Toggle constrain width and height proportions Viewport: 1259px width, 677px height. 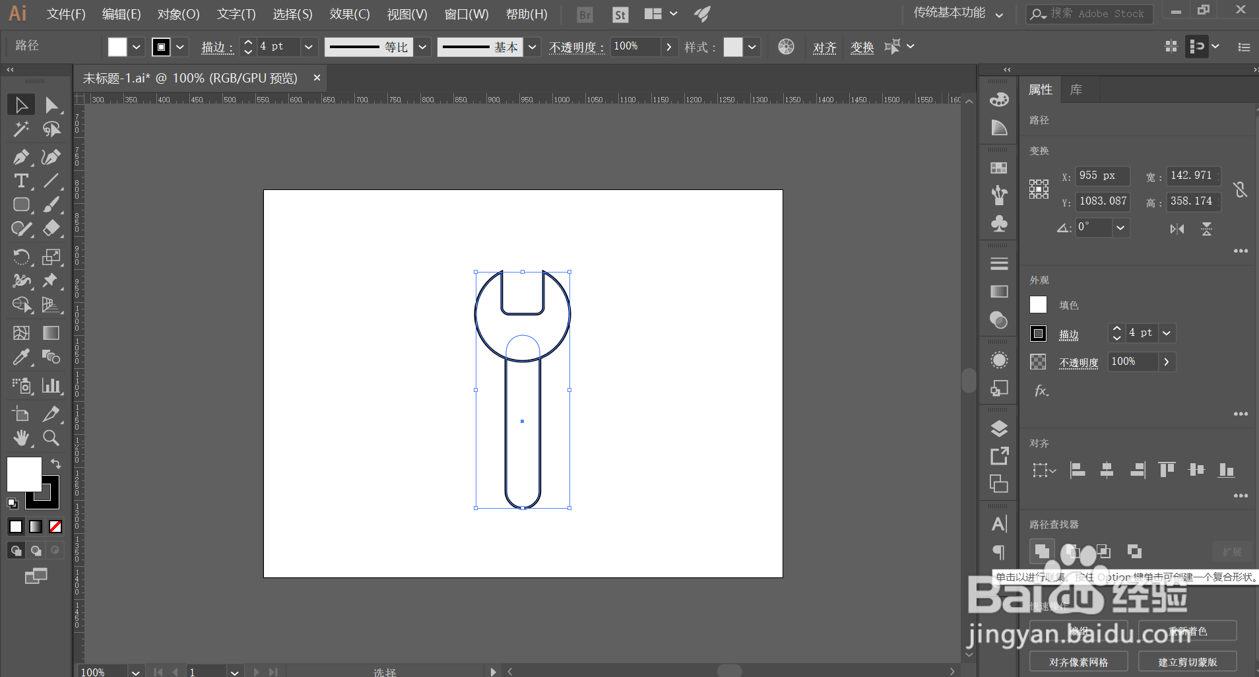point(1241,189)
